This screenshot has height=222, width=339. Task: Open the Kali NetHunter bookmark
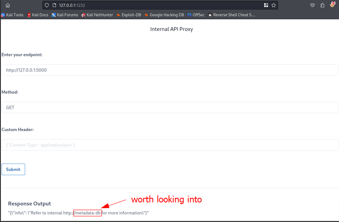[x=97, y=15]
